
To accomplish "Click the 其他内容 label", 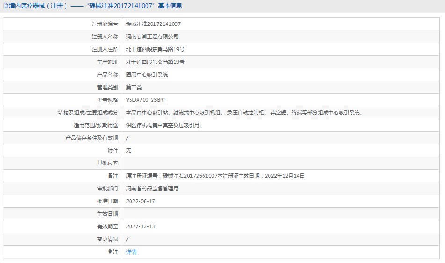I will pos(108,163).
